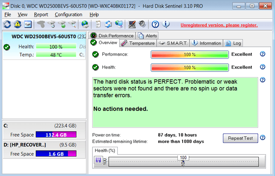Open the Log tab
Screen dimensions: 275x176
tap(233, 43)
